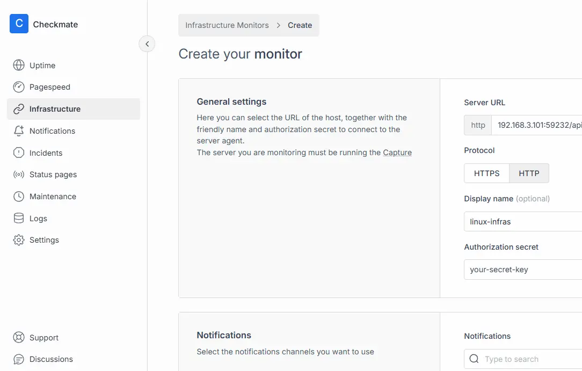Open the Support page
The image size is (582, 371).
tap(44, 338)
